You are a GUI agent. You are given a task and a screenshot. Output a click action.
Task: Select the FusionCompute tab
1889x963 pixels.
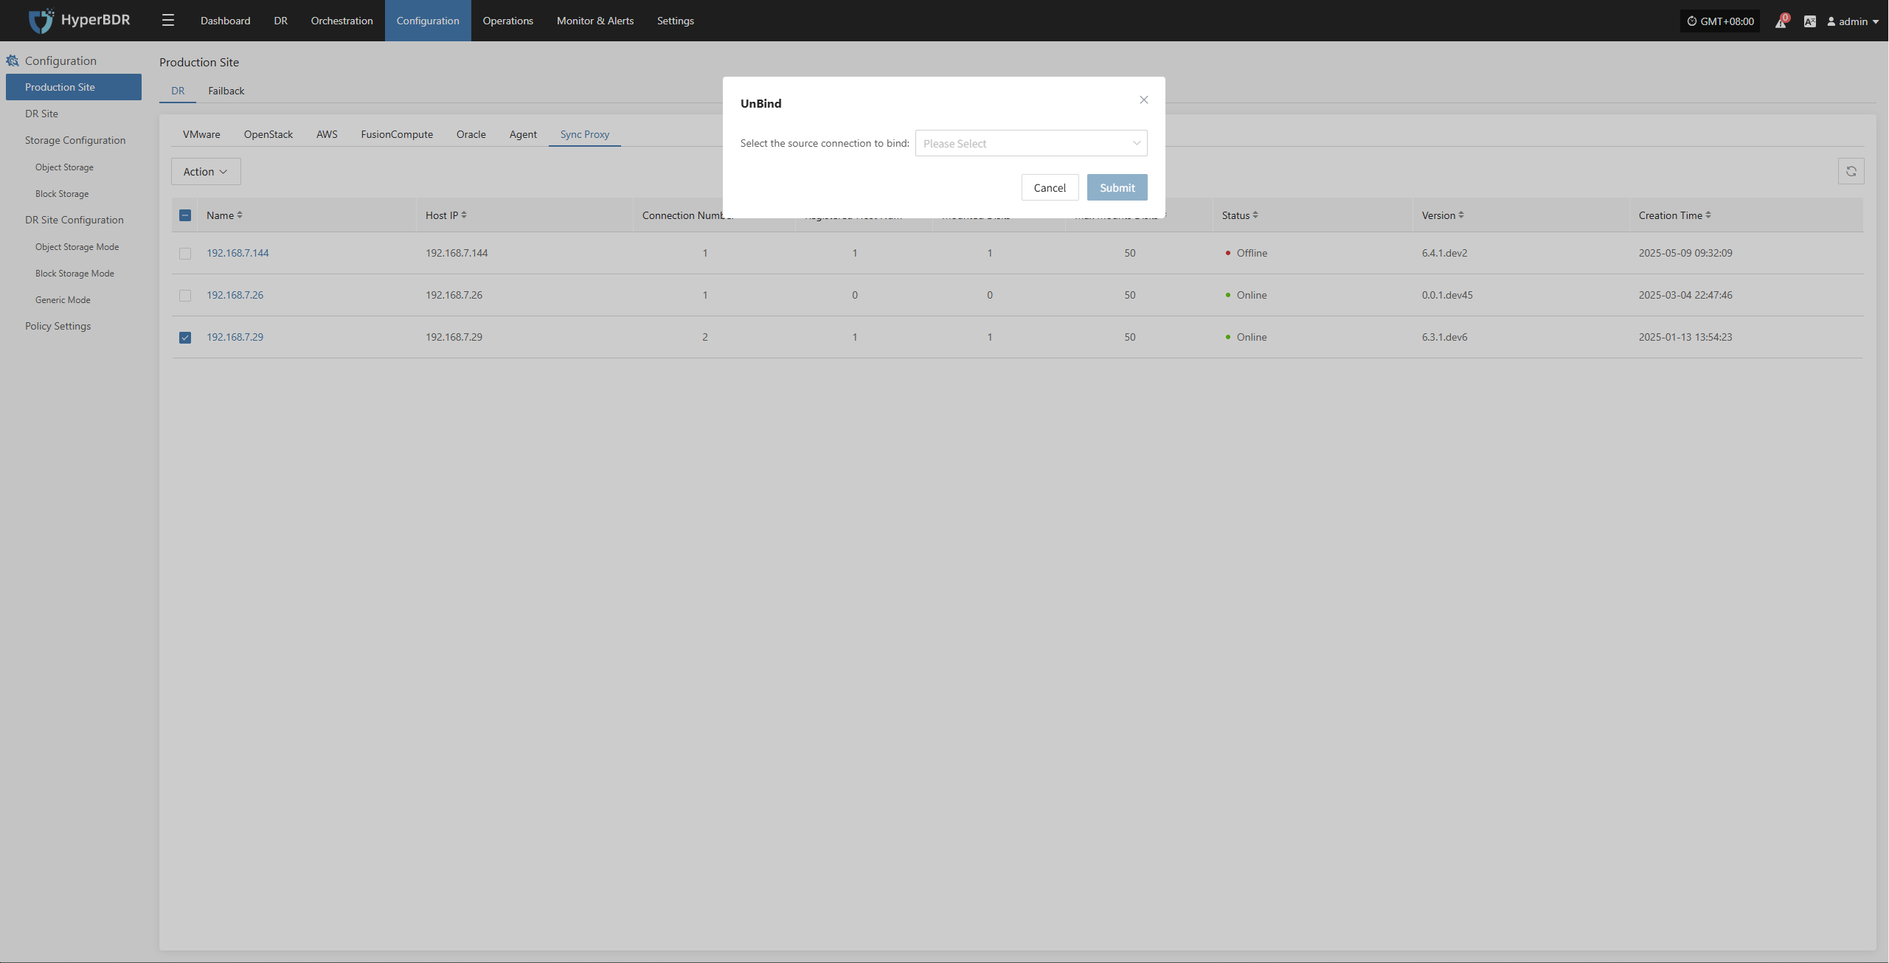coord(397,134)
